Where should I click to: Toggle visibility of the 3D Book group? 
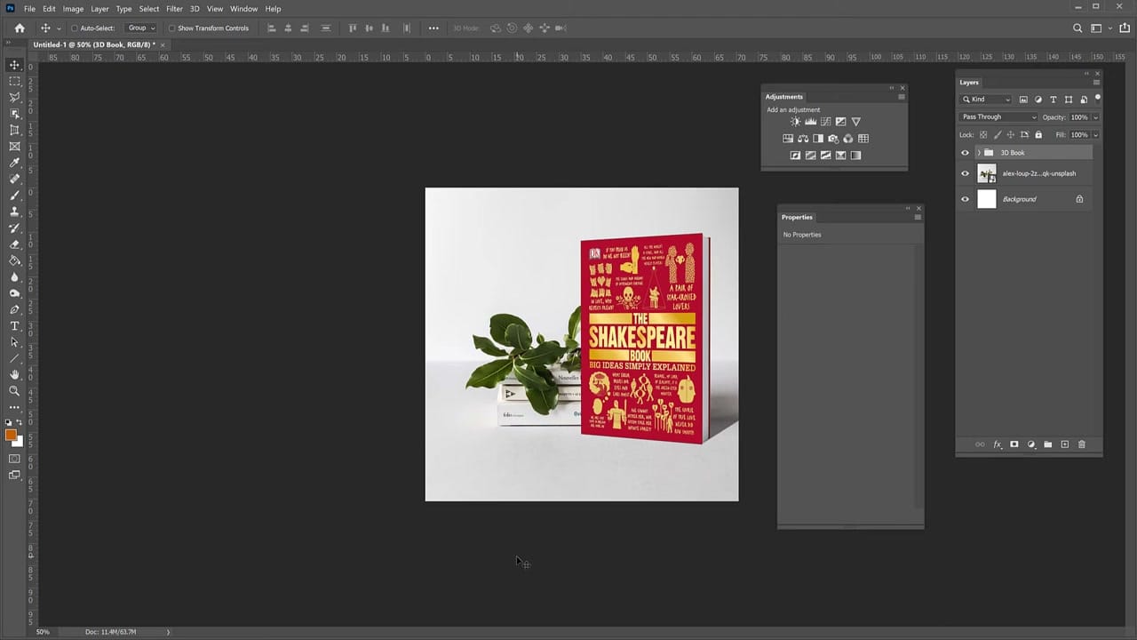[965, 152]
